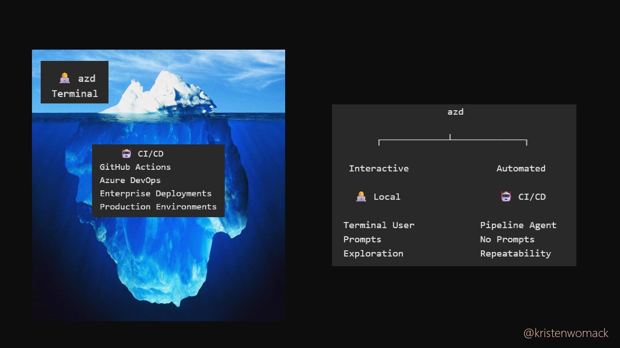The width and height of the screenshot is (620, 348).
Task: Click the technologist emoji beside Local
Action: 361,197
